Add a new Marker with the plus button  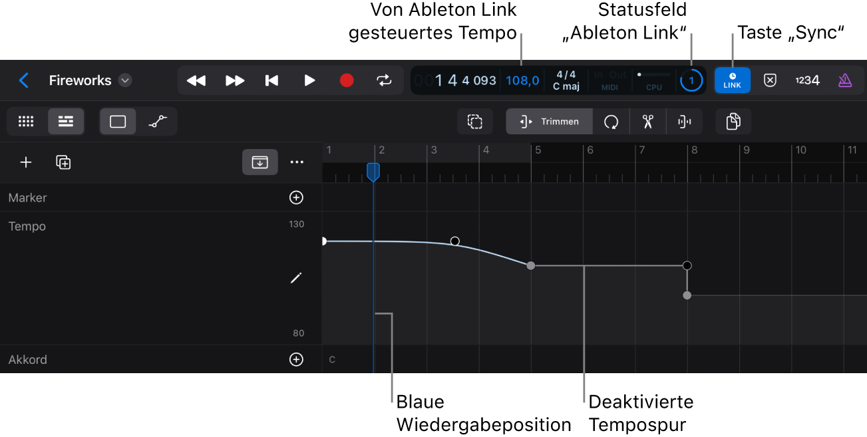pyautogui.click(x=296, y=197)
